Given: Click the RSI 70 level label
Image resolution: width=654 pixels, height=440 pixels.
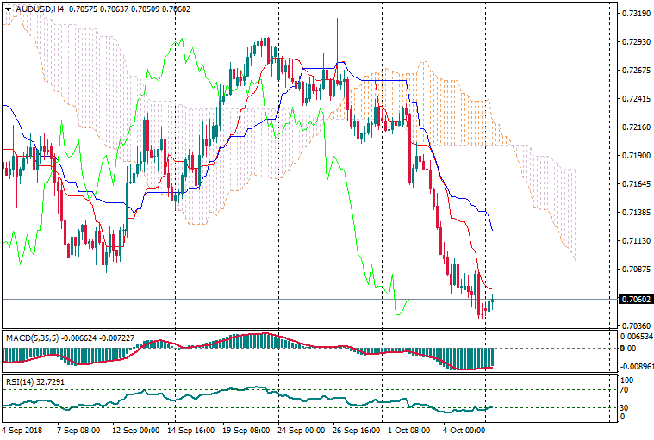Looking at the screenshot, I should [x=626, y=390].
